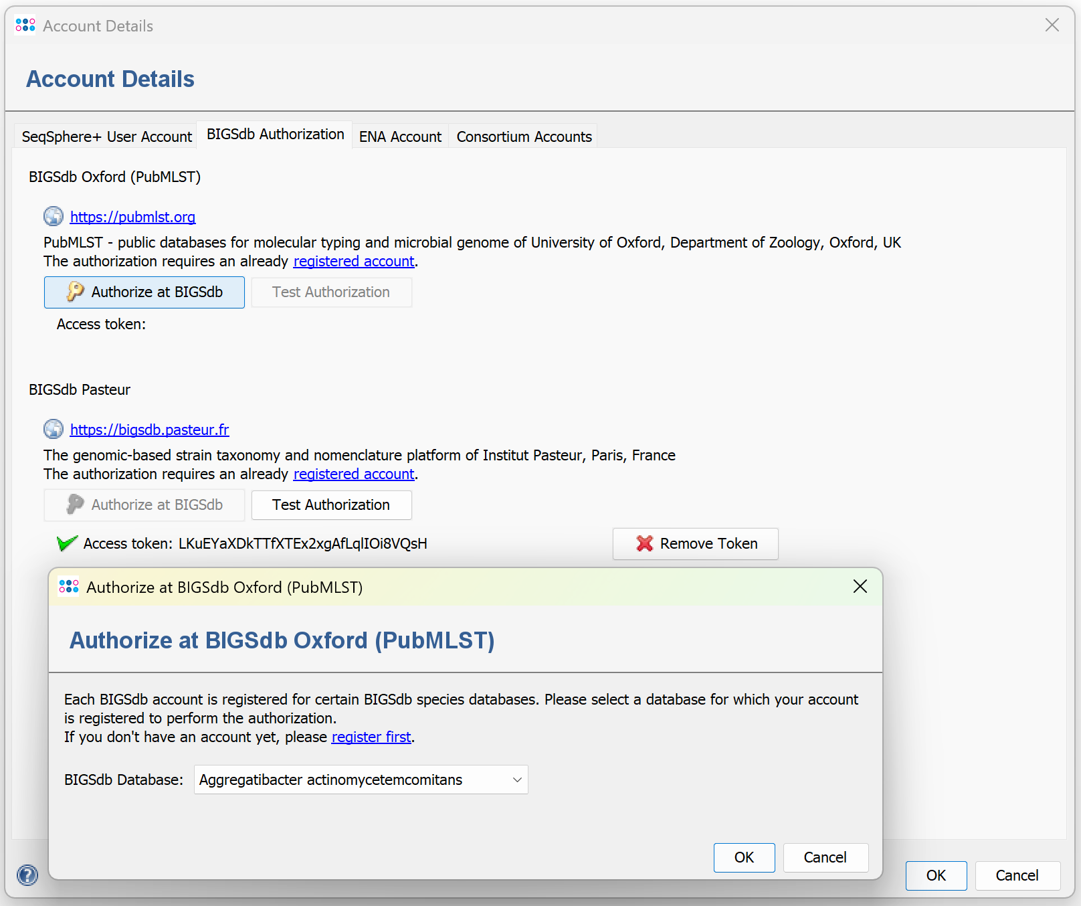This screenshot has width=1081, height=906.
Task: Open the https://pubmlst.org link
Action: (132, 217)
